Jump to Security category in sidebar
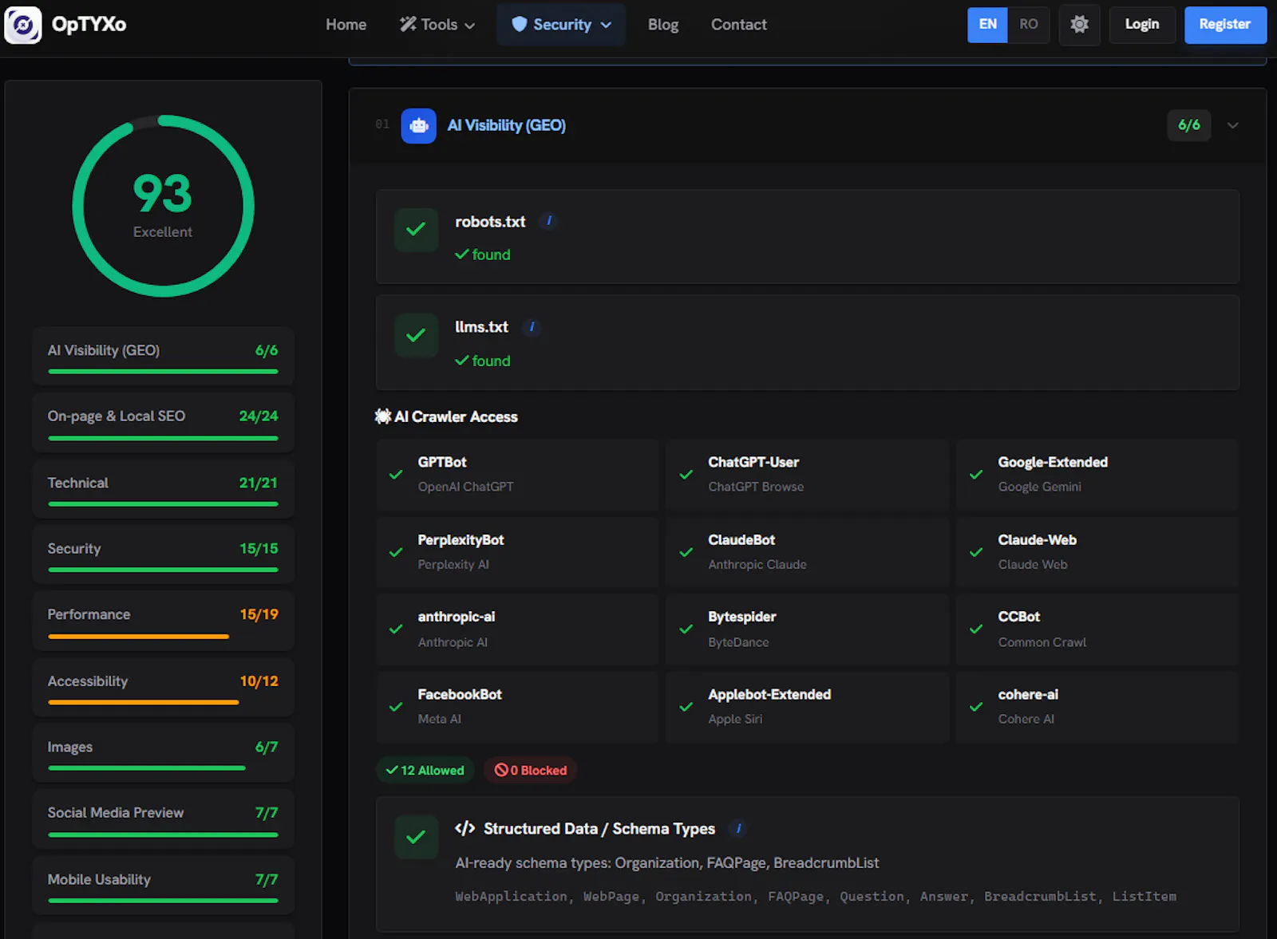The width and height of the screenshot is (1277, 939). point(163,555)
